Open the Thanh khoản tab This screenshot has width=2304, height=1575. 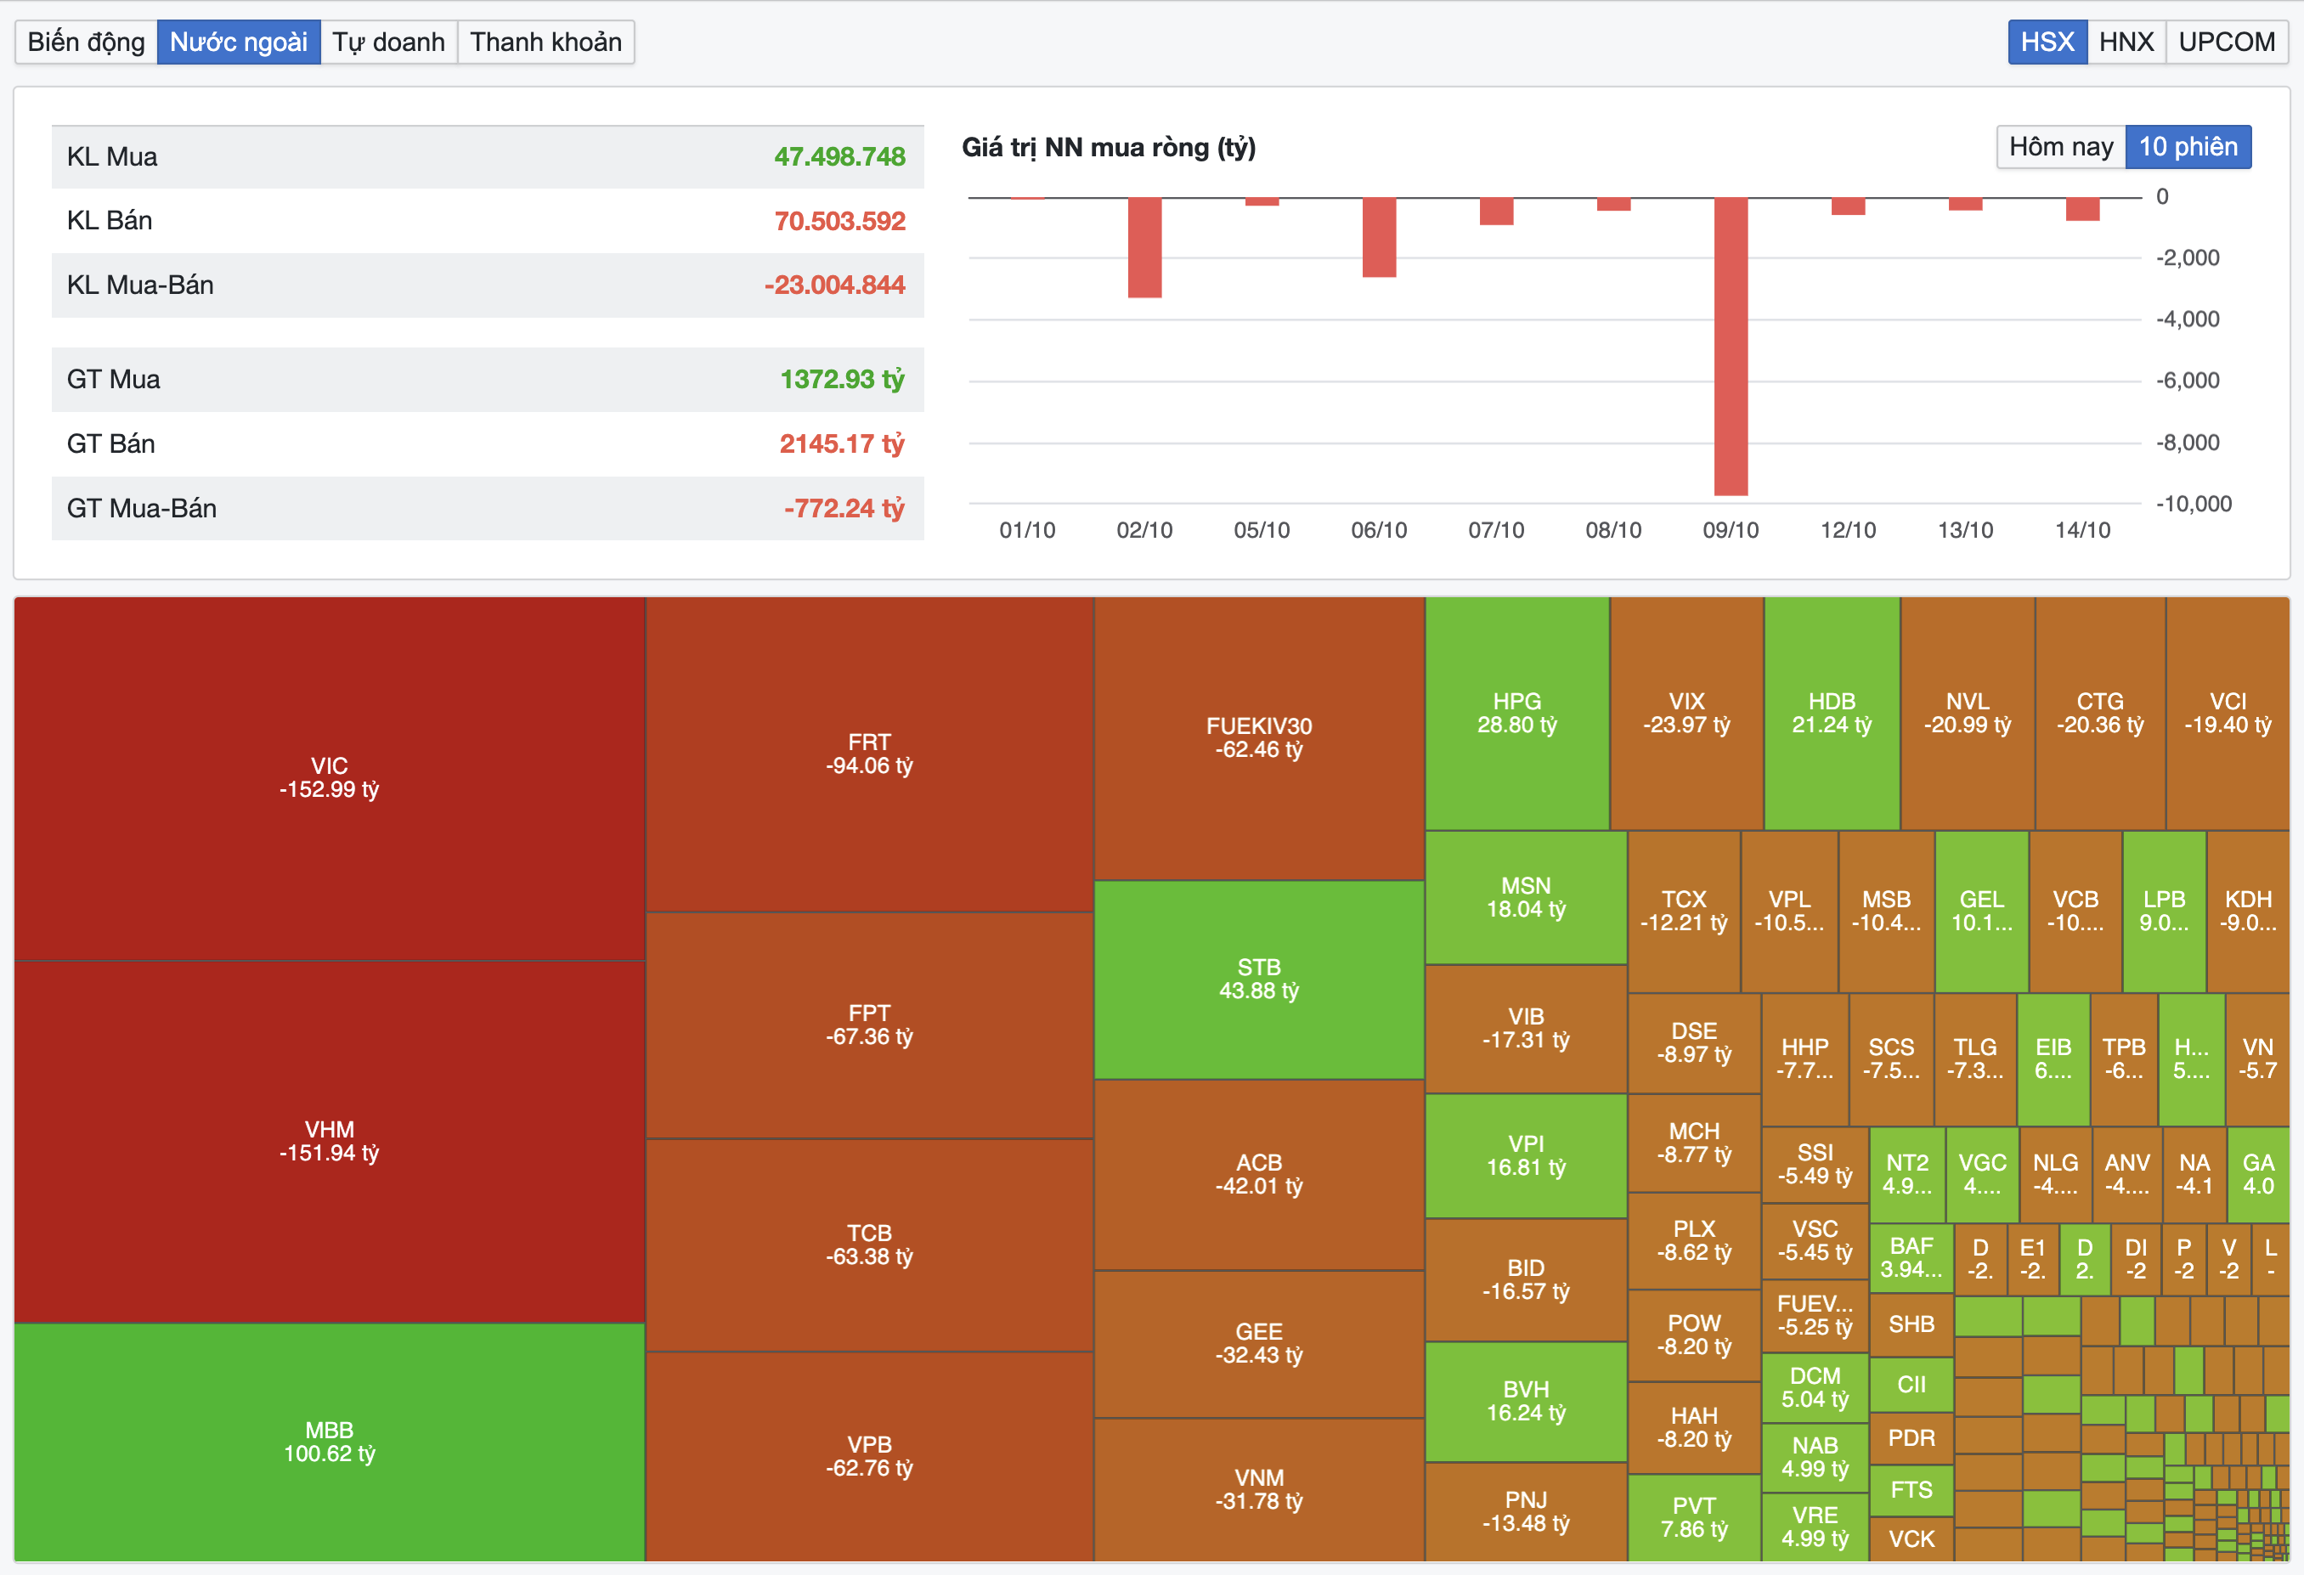click(x=546, y=42)
